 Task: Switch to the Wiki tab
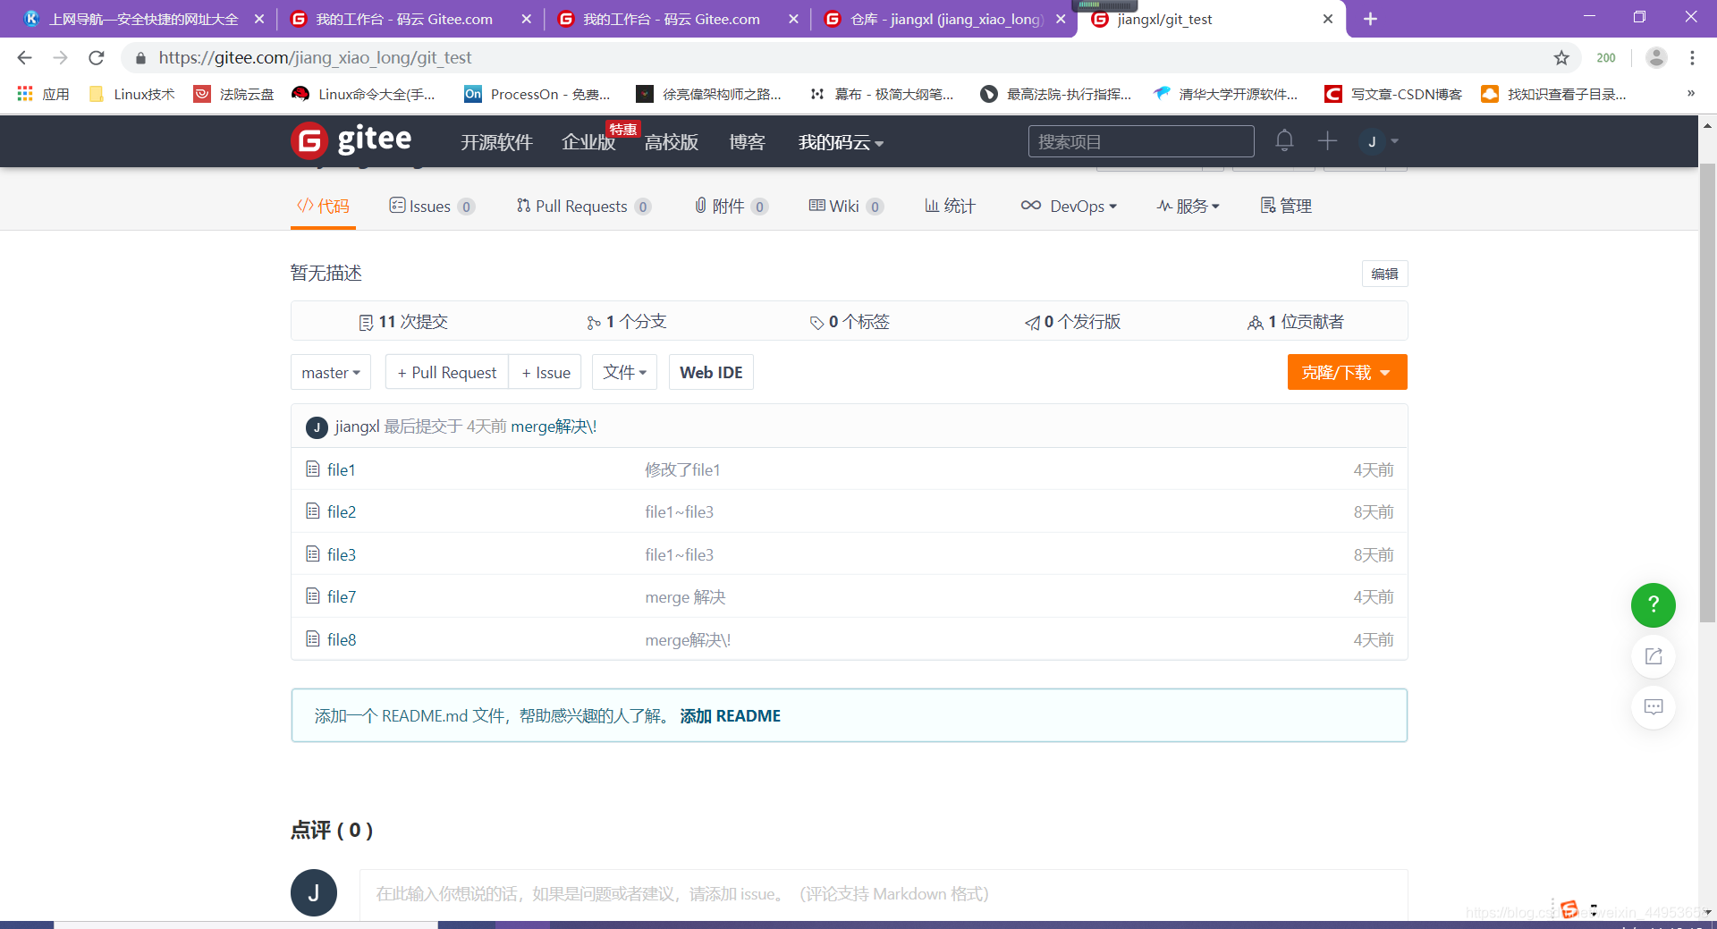[x=844, y=206]
